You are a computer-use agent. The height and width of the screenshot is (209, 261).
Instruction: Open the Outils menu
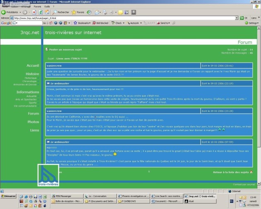point(47,7)
